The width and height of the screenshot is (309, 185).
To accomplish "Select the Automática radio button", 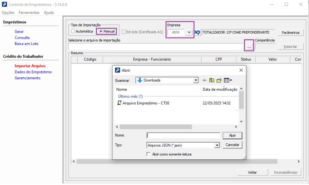I will tap(73, 31).
